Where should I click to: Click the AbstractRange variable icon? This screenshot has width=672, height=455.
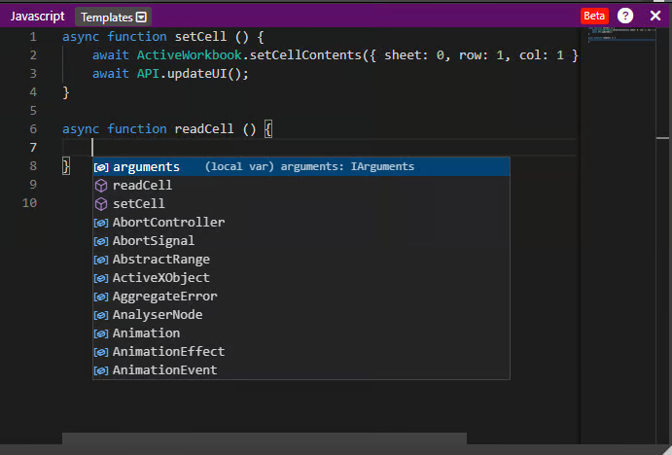[100, 260]
